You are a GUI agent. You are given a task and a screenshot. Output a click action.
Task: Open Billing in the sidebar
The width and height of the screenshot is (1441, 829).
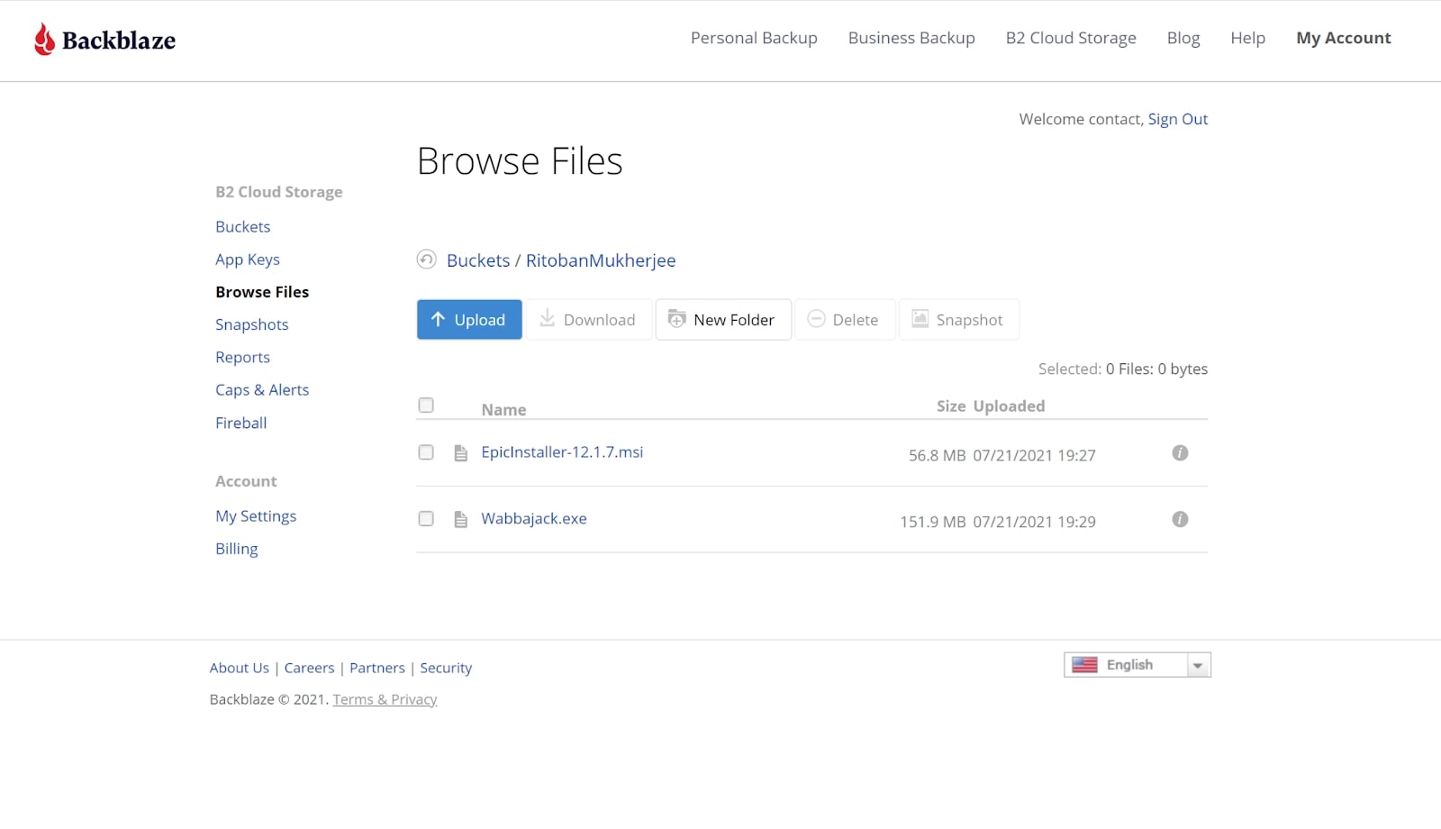click(x=237, y=549)
